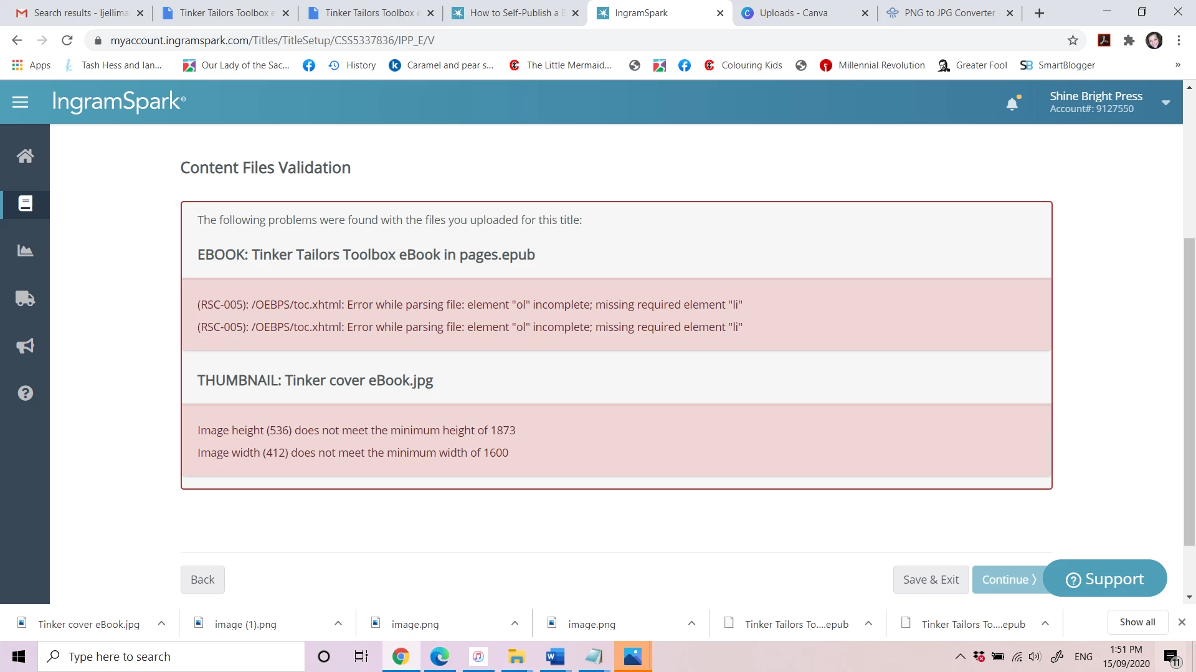Click the Save & Exit button
The image size is (1196, 672).
coord(931,579)
